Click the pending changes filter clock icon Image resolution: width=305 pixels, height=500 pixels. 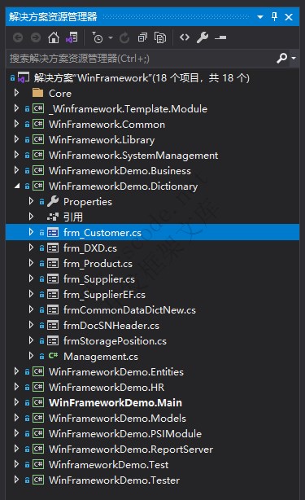[x=98, y=37]
